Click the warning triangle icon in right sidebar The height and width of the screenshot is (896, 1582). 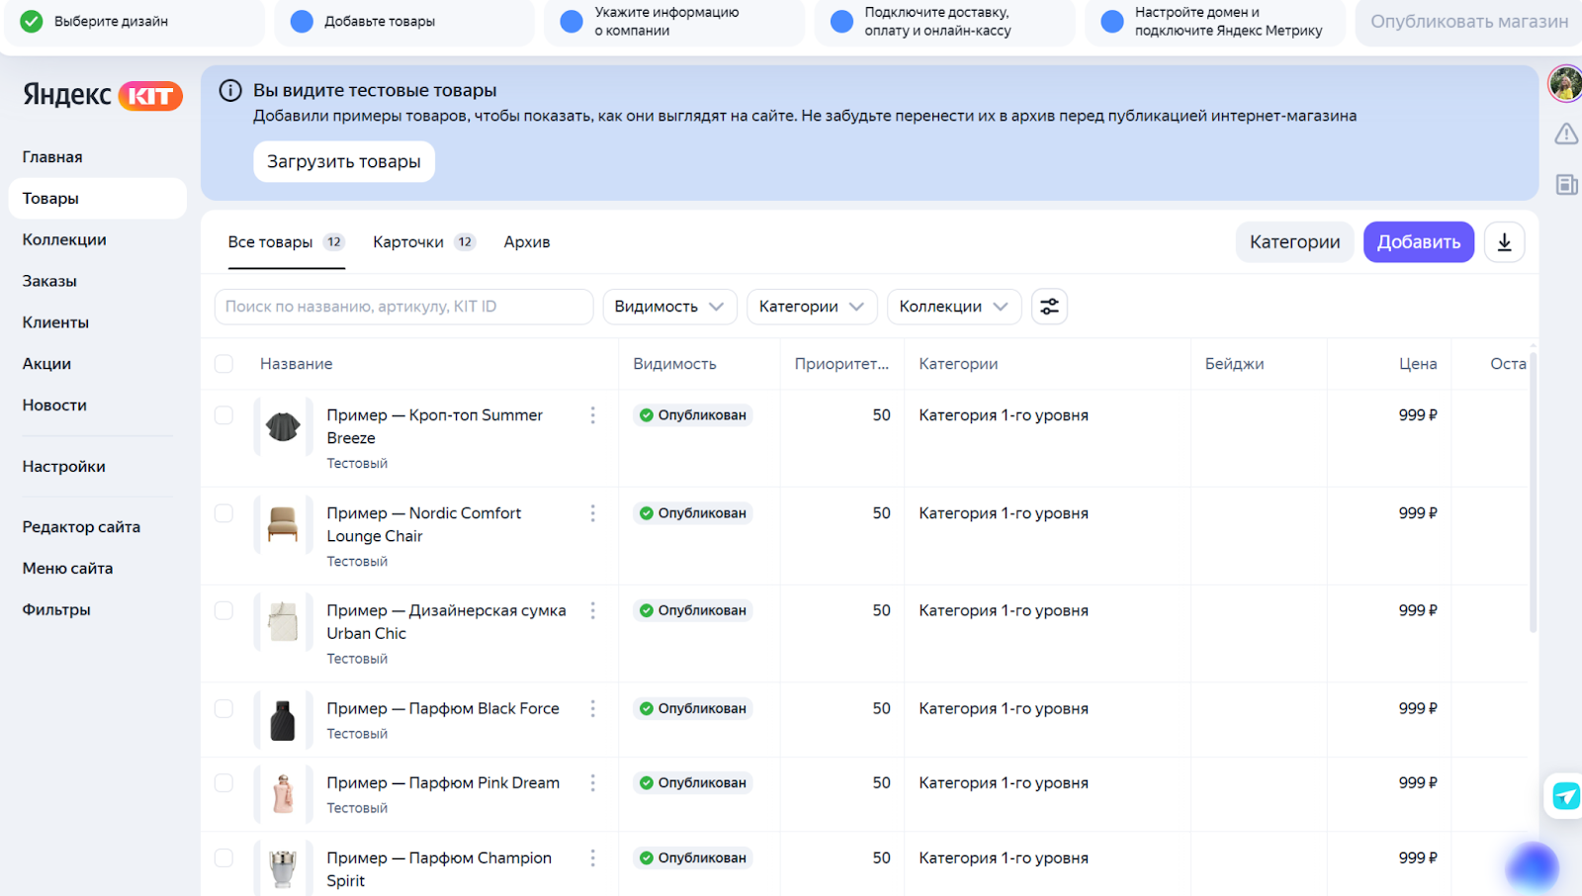click(x=1566, y=134)
